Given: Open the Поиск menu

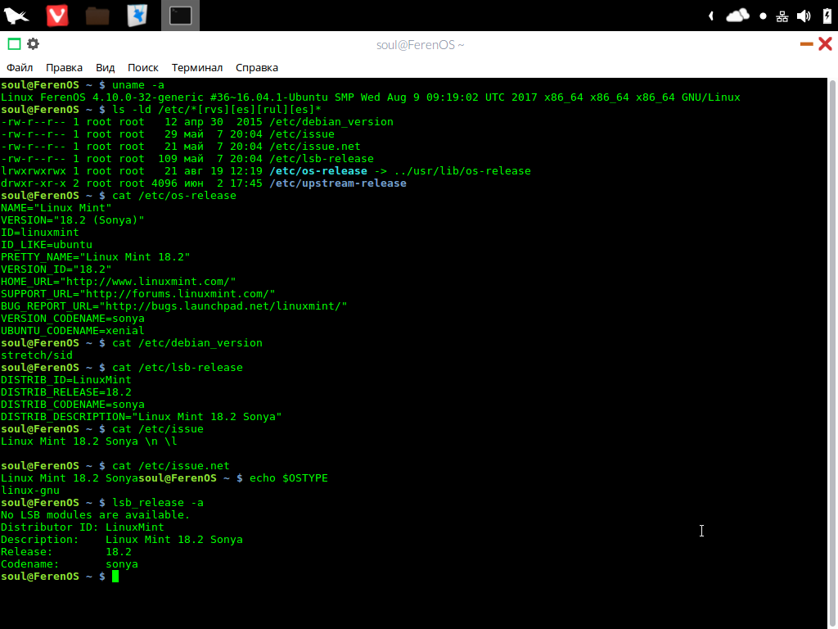Looking at the screenshot, I should pyautogui.click(x=142, y=68).
